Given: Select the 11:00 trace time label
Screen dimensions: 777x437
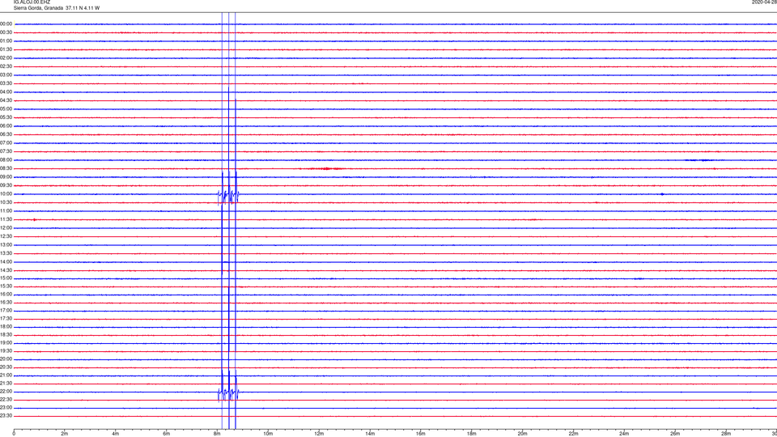Looking at the screenshot, I should (x=6, y=211).
